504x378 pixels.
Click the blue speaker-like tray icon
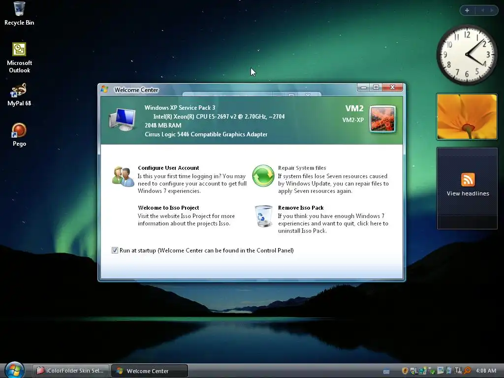[x=449, y=371]
